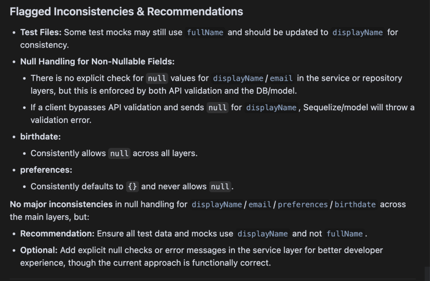The image size is (430, 281).
Task: Click "Null Handling for Non-Nullable Fields:" label
Action: [97, 61]
